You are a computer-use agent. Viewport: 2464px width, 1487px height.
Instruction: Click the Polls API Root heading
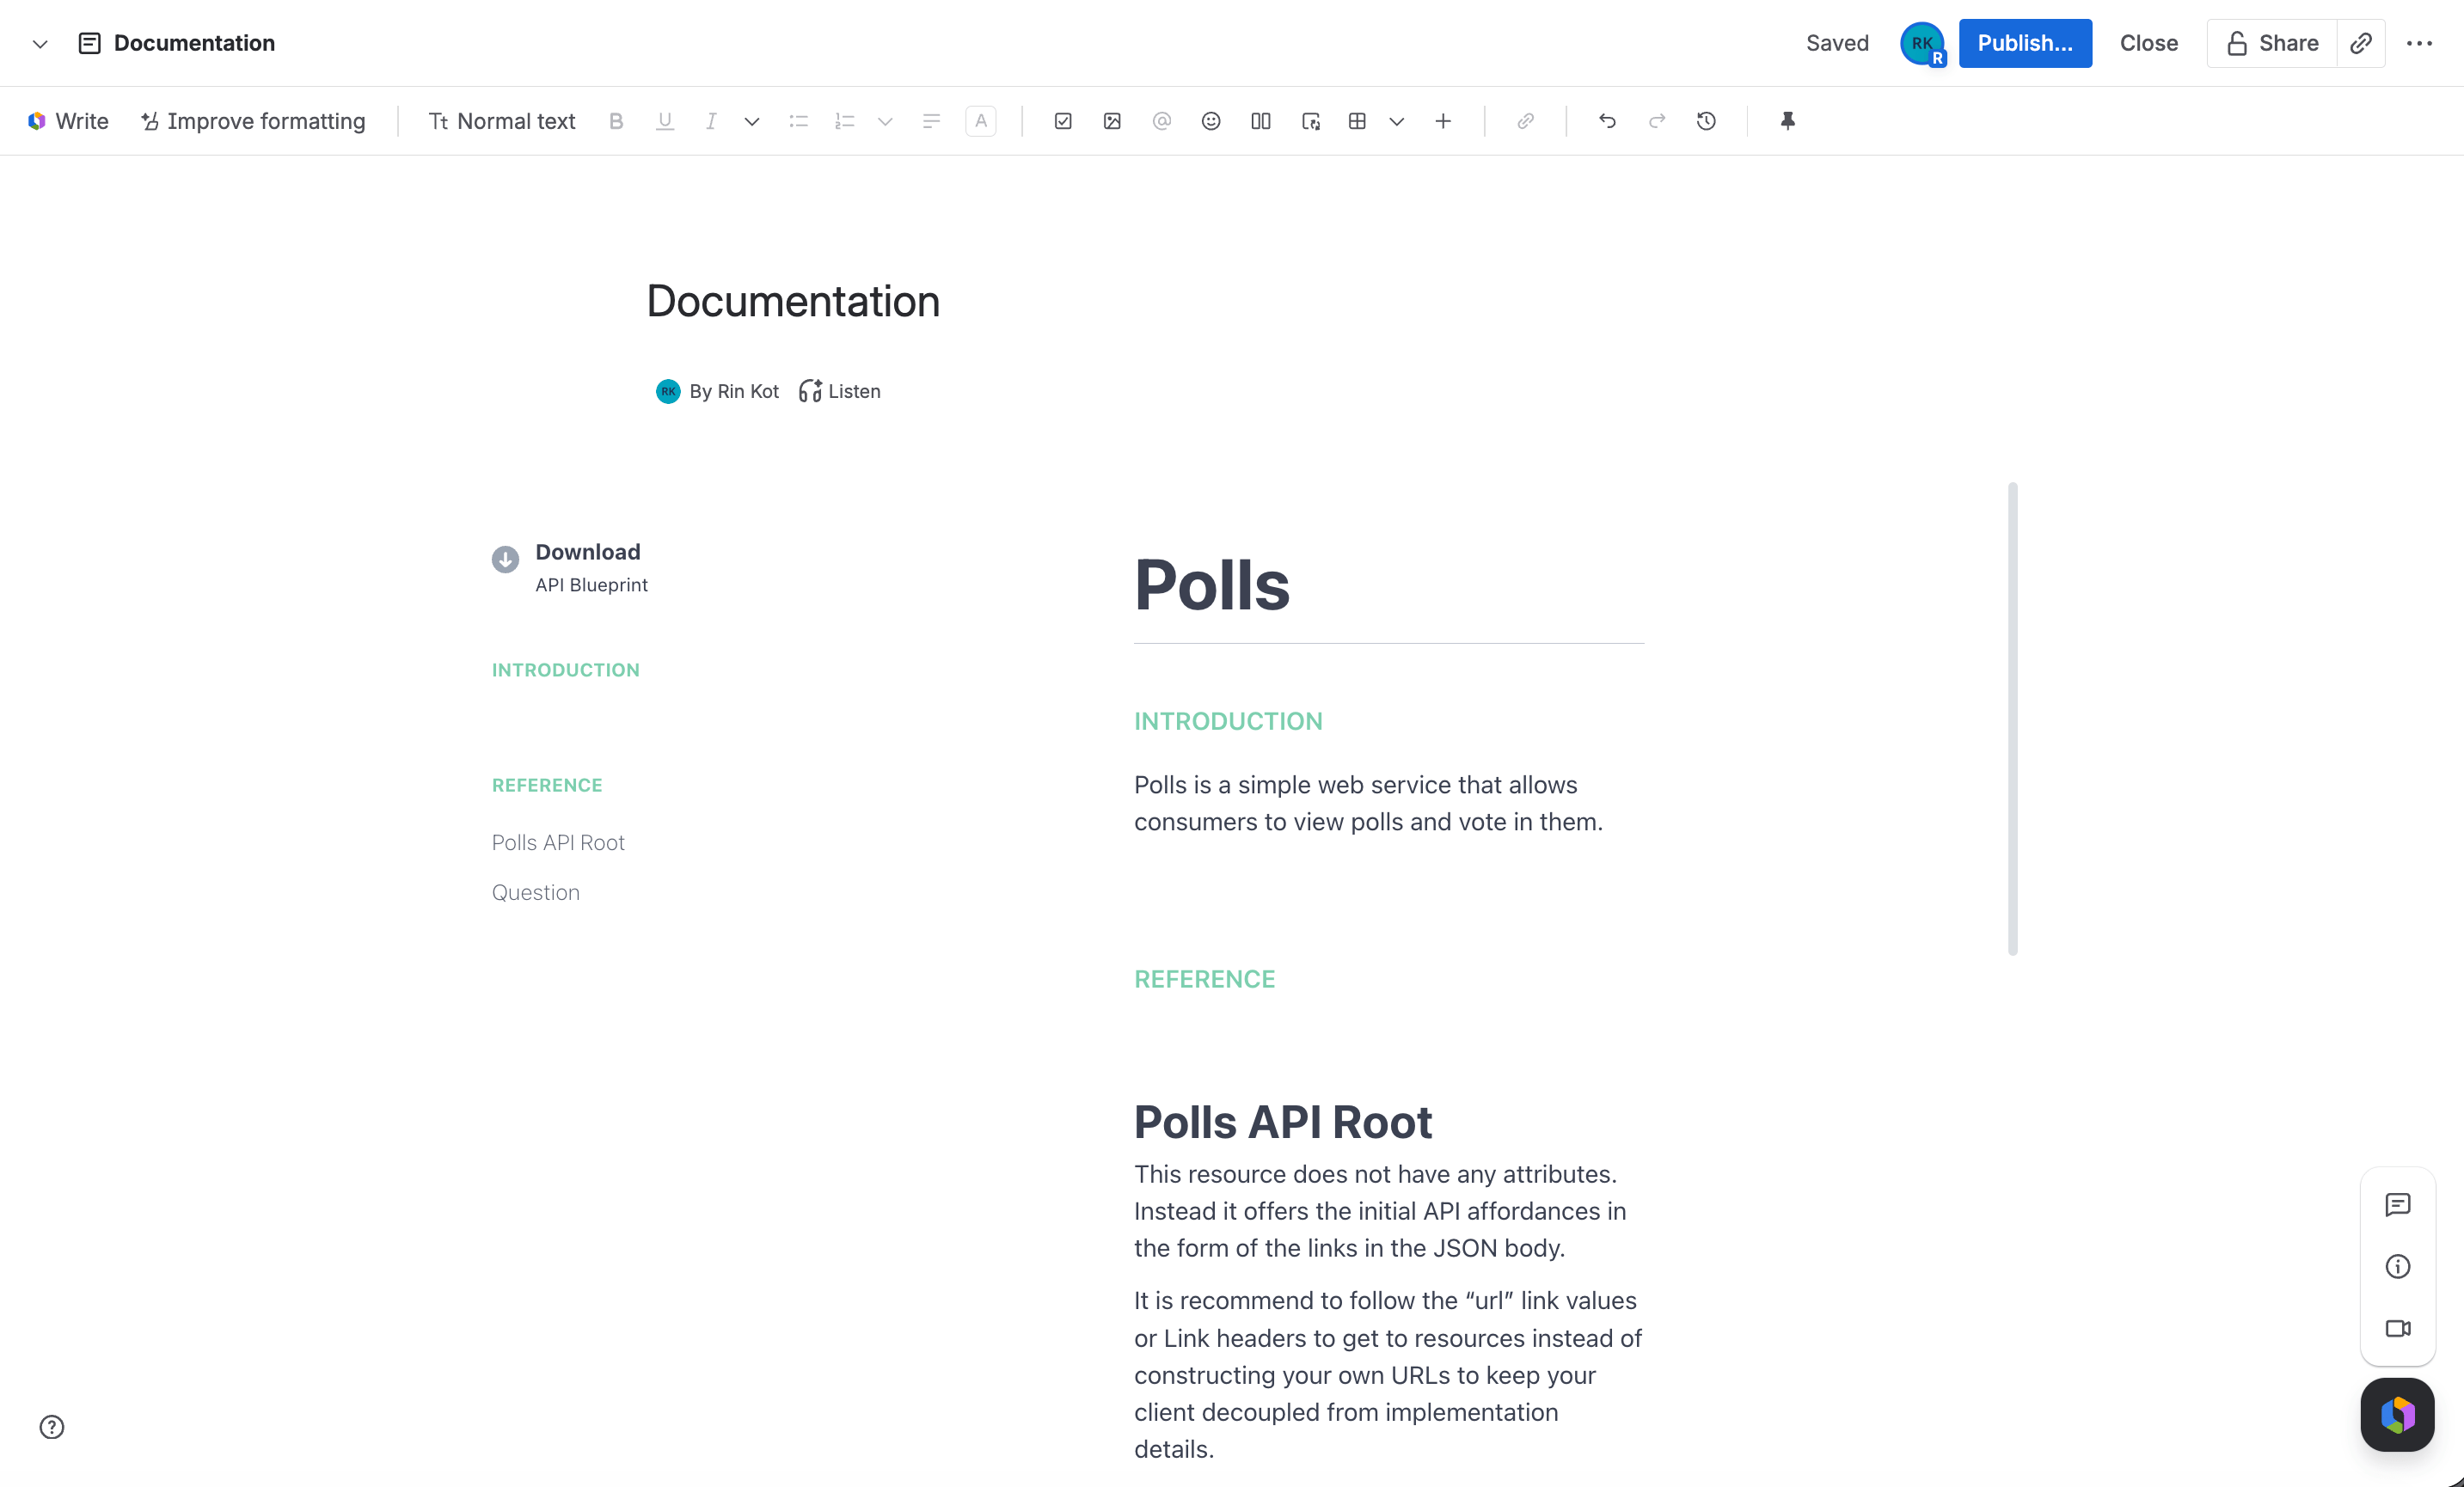pos(1283,1121)
